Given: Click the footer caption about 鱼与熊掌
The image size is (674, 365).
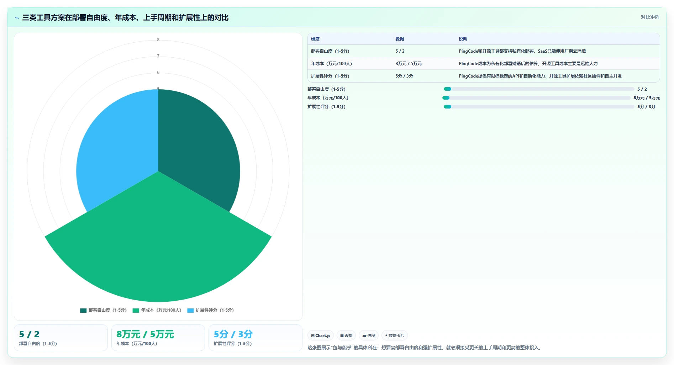Looking at the screenshot, I should (425, 348).
